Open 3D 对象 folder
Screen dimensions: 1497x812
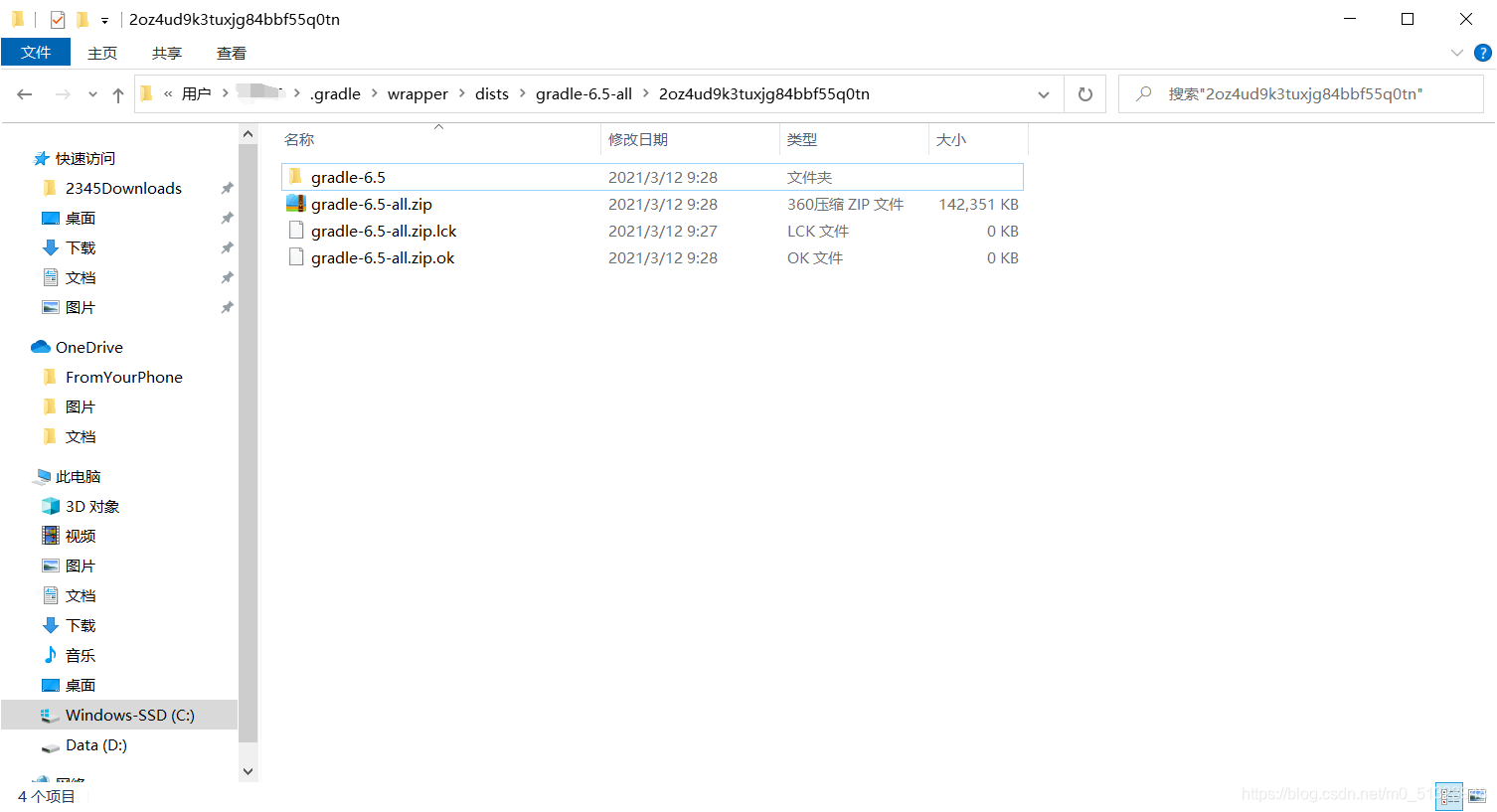coord(91,507)
